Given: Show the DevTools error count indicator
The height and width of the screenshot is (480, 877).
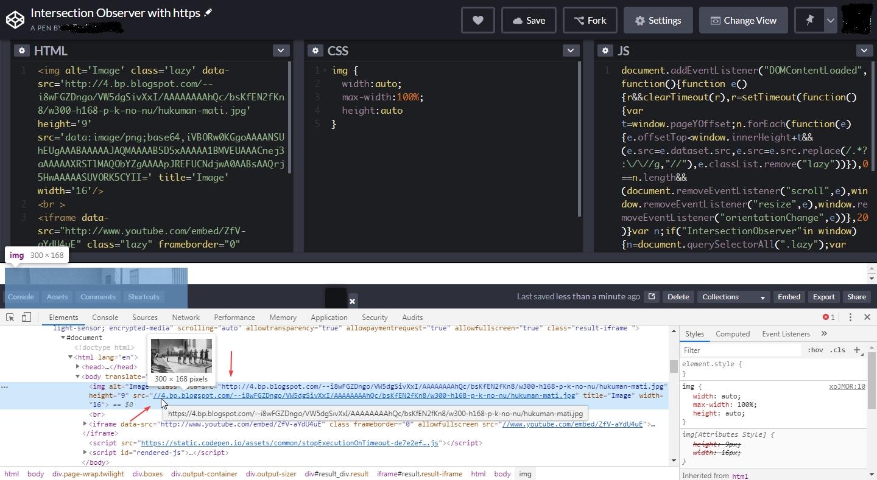Looking at the screenshot, I should [828, 318].
